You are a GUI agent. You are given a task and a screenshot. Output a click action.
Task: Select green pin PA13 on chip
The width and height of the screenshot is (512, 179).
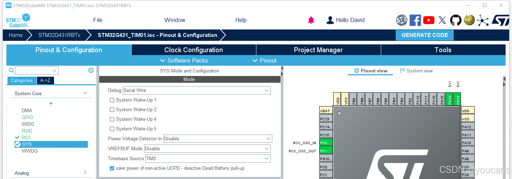457,99
